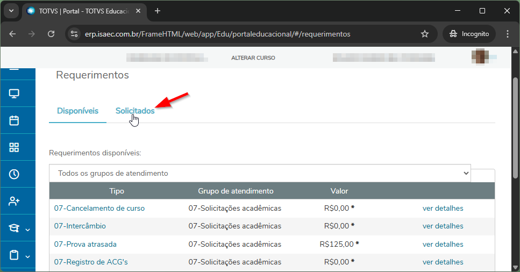This screenshot has height=272, width=520.
Task: Expand the graduation cap menu chevron
Action: tap(28, 230)
